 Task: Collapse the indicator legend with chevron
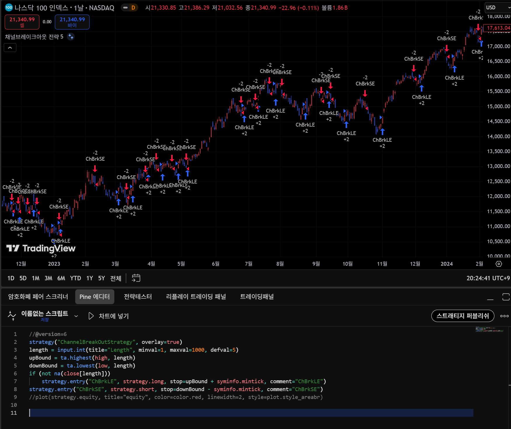point(10,48)
